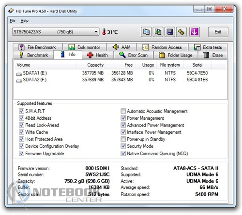Open the File menu
Image resolution: width=242 pixels, height=215 pixels.
click(x=13, y=21)
